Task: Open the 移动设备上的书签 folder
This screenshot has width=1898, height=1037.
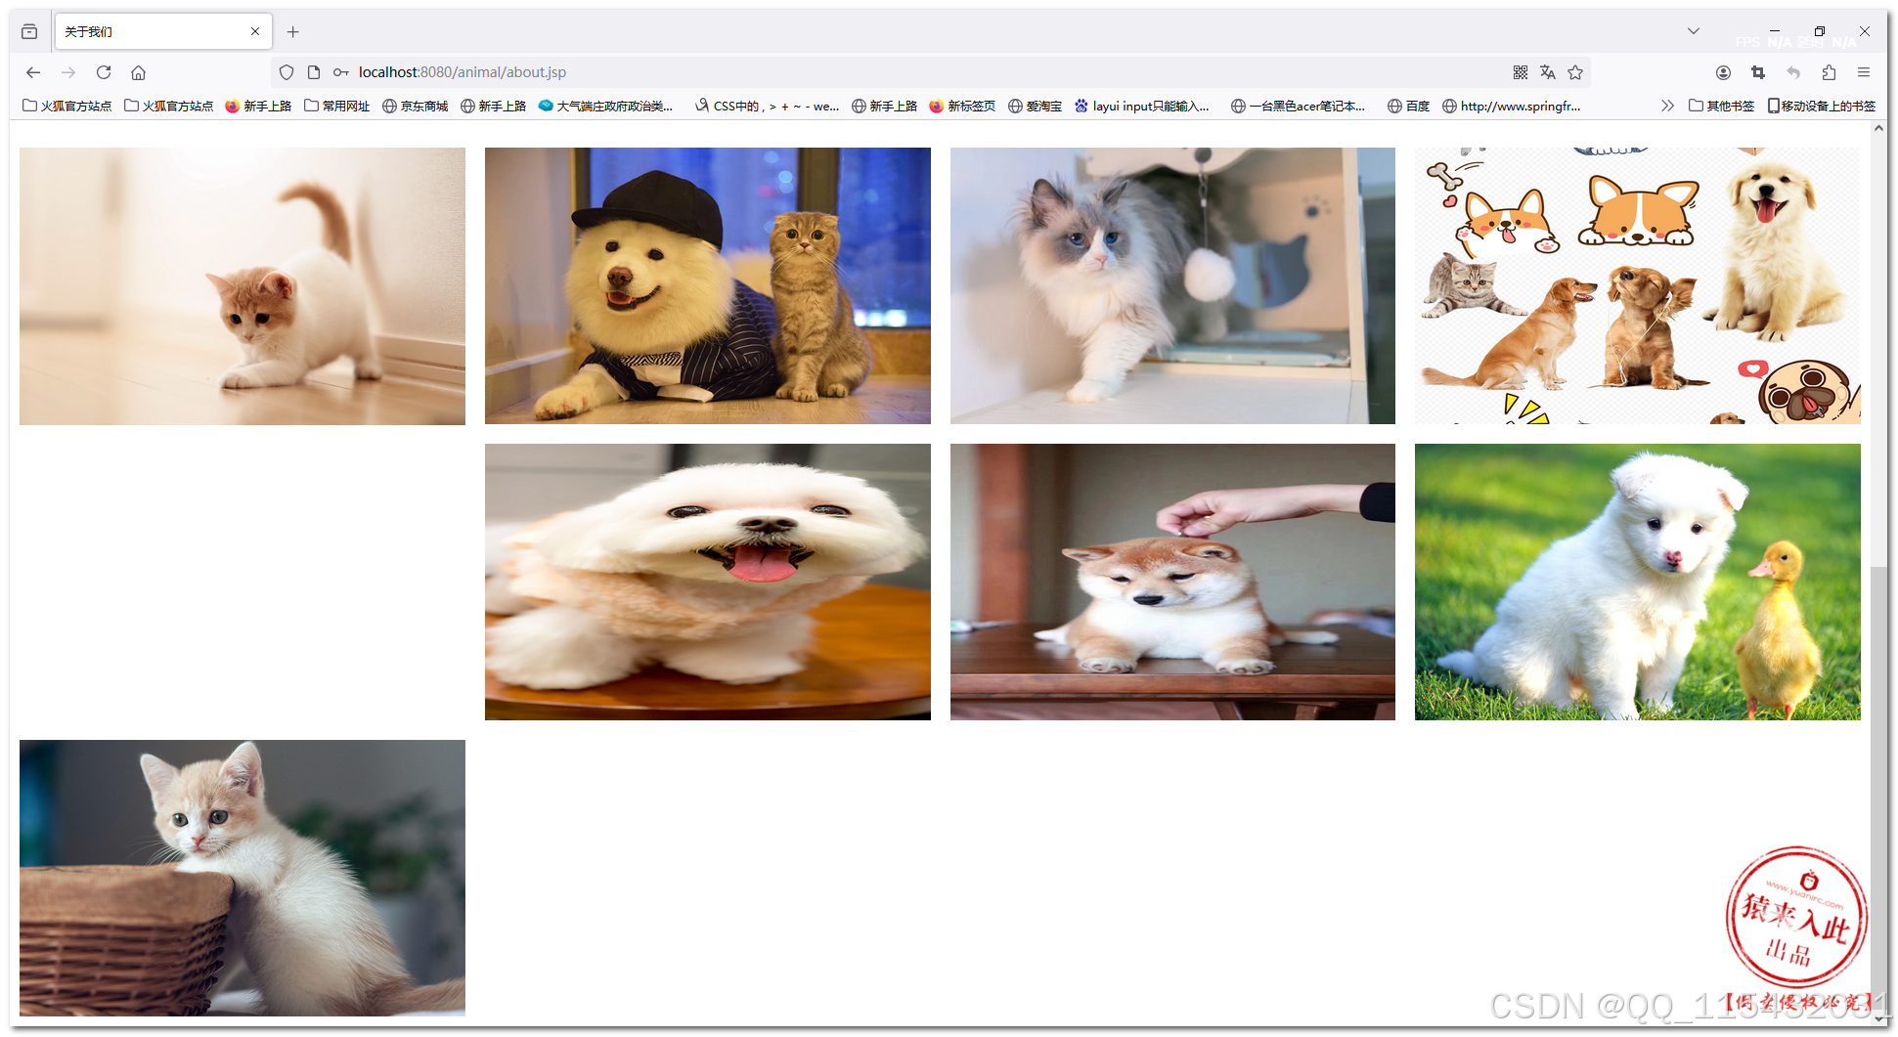Action: click(1821, 106)
